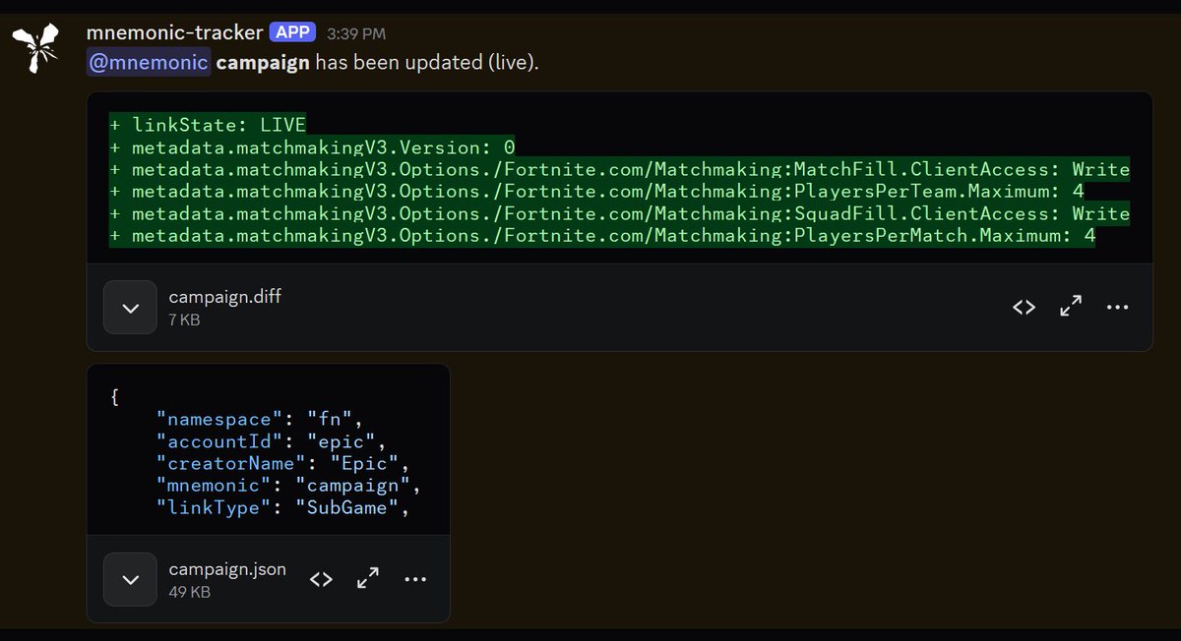Click the 7 KB file size label

[184, 320]
